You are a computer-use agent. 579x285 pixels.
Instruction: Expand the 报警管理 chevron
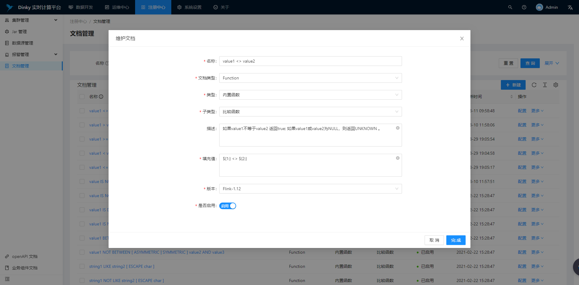tap(56, 54)
